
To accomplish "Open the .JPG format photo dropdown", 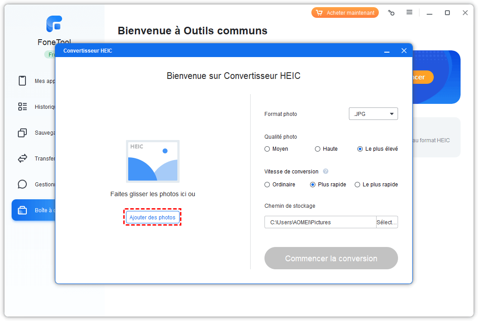I will (373, 114).
